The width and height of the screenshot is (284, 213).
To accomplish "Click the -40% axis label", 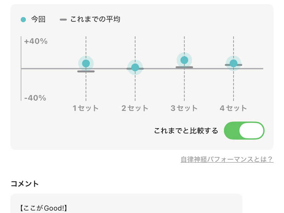I will click(35, 98).
